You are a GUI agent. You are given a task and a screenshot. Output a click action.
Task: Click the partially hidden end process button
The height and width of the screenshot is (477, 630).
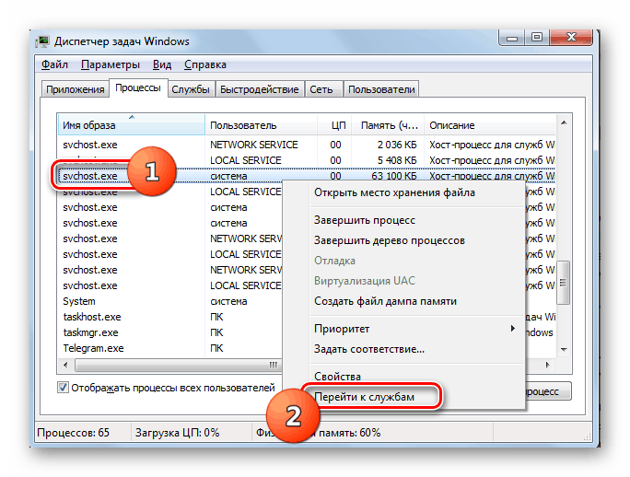[x=548, y=391]
